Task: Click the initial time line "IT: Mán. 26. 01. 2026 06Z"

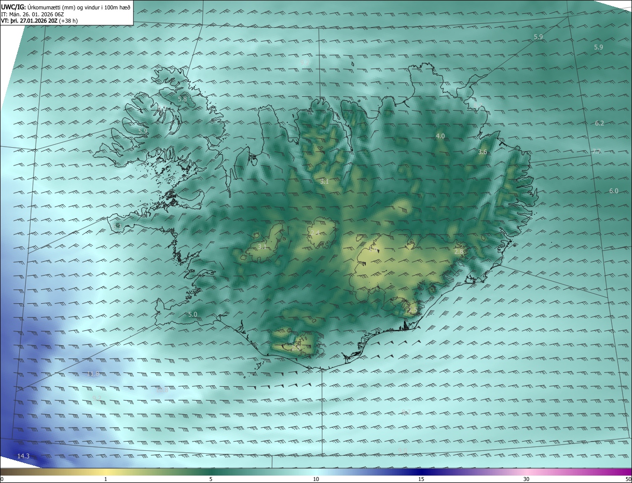Action: (33, 14)
